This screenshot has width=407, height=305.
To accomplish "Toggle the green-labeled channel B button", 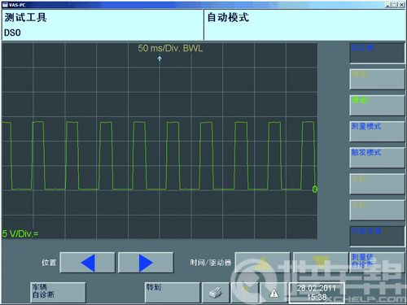I will pos(377,105).
